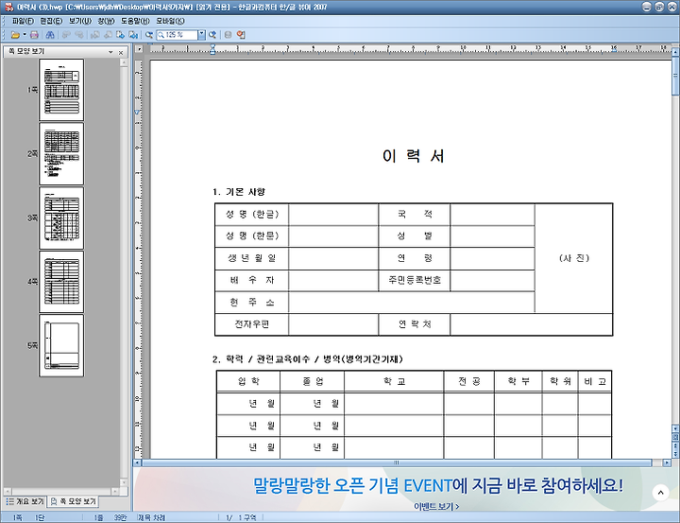The image size is (680, 523).
Task: Click the 1. 기본 사항 heading
Action: point(239,192)
